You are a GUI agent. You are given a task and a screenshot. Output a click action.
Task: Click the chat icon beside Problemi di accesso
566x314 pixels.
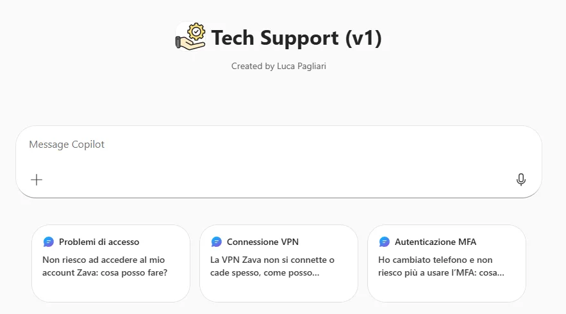tap(49, 242)
